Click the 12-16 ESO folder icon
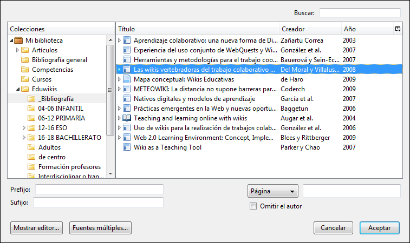 (x=31, y=128)
